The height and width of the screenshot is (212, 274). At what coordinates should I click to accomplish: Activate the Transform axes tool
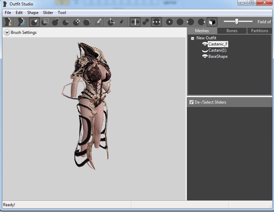111,22
